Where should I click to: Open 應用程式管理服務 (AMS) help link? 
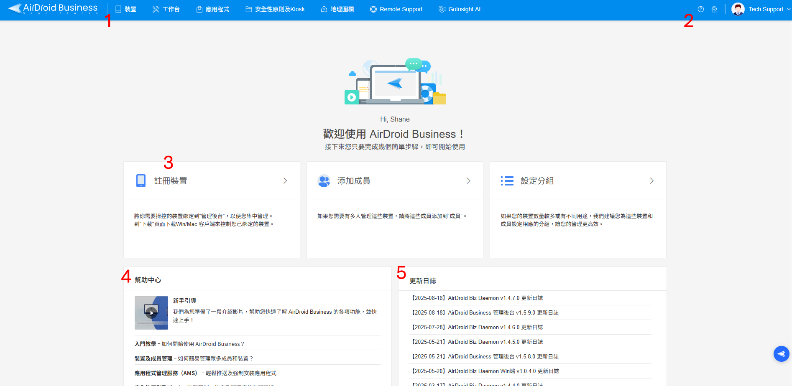pyautogui.click(x=205, y=373)
